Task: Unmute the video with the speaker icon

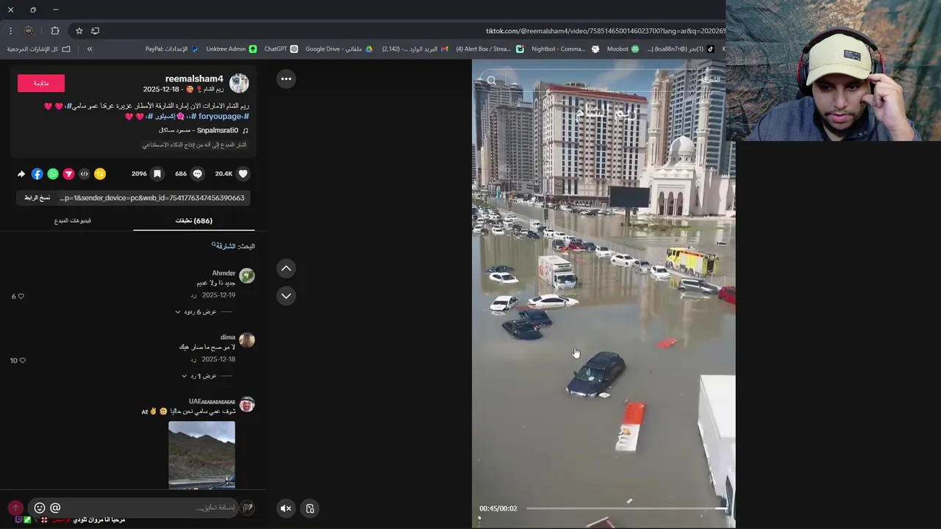Action: point(286,508)
